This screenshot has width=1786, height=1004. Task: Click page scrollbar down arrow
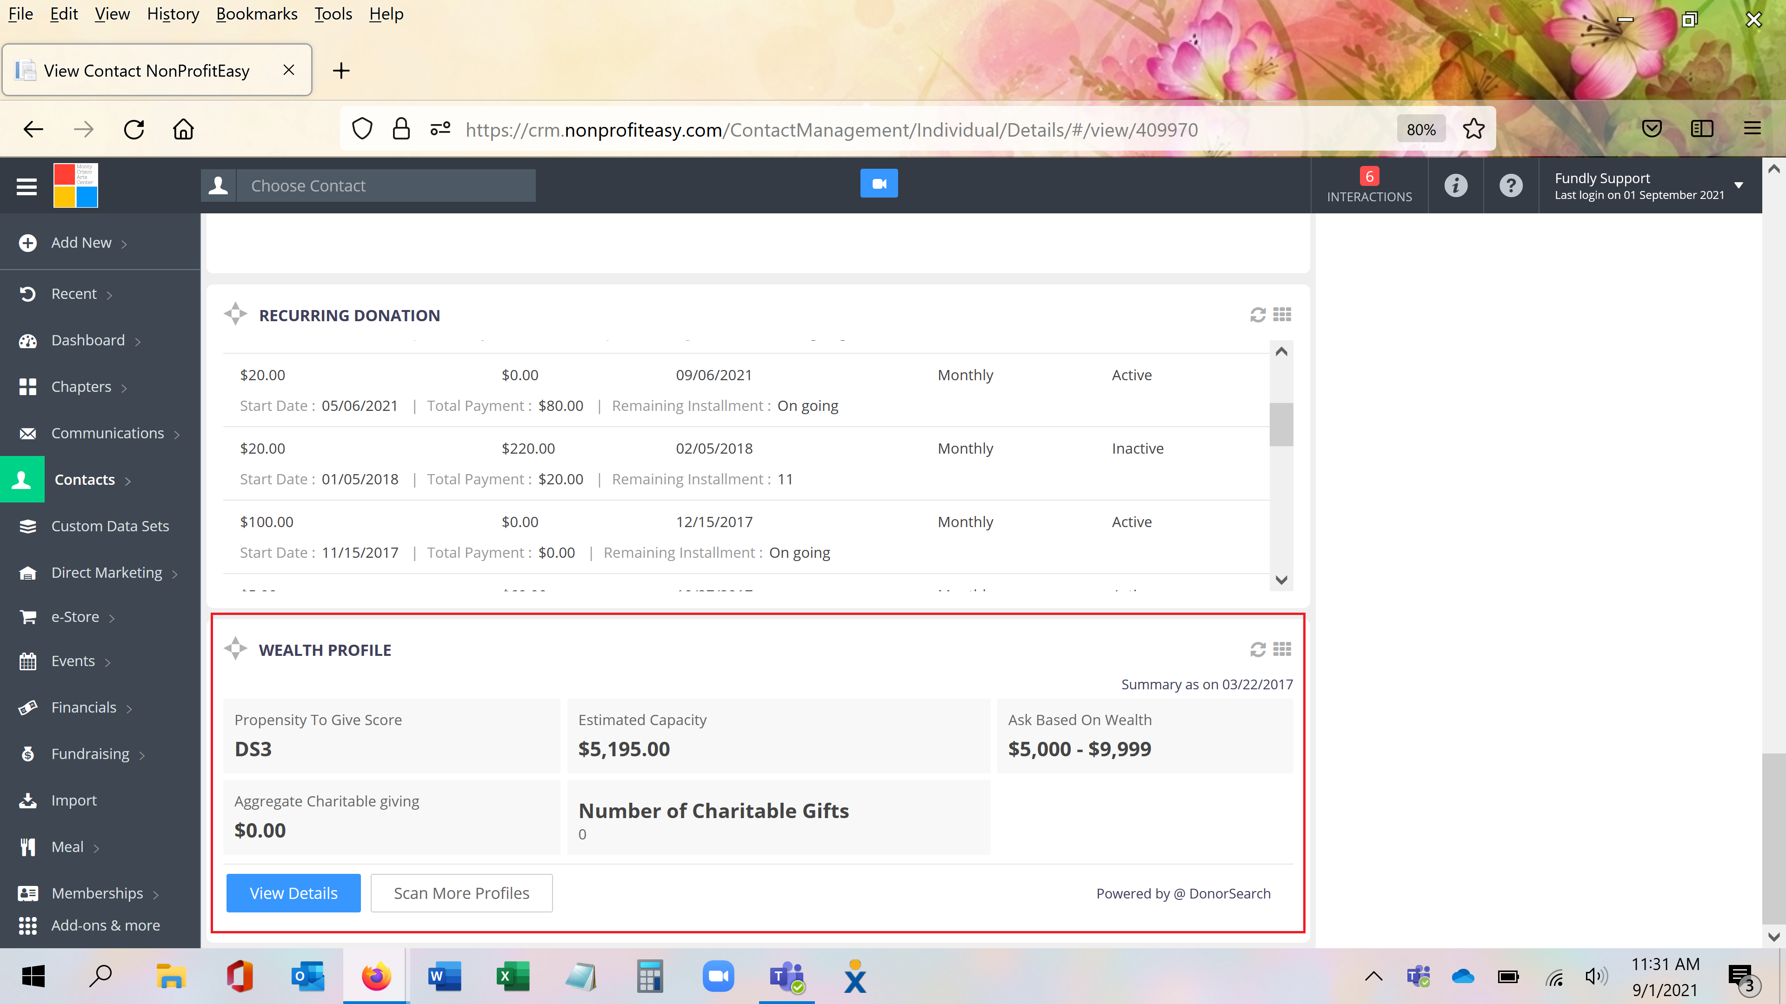pyautogui.click(x=1773, y=937)
